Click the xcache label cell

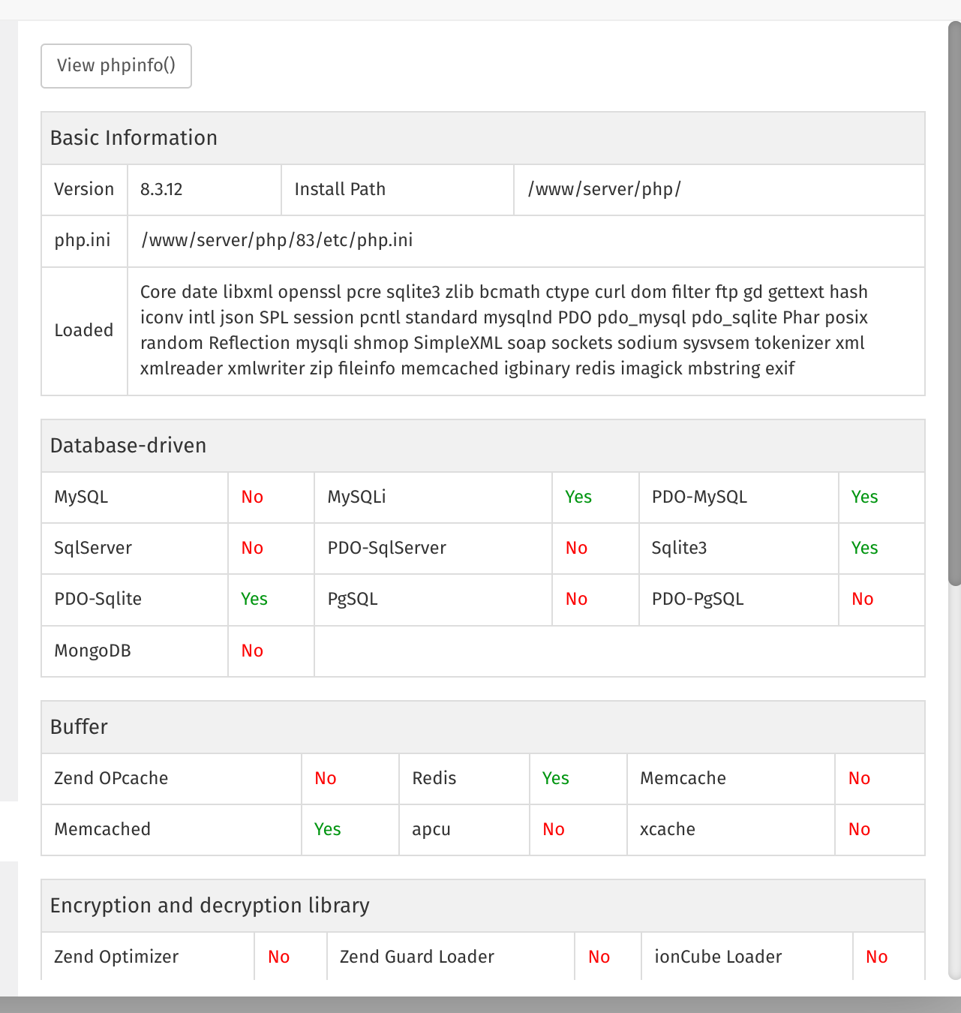pyautogui.click(x=668, y=829)
